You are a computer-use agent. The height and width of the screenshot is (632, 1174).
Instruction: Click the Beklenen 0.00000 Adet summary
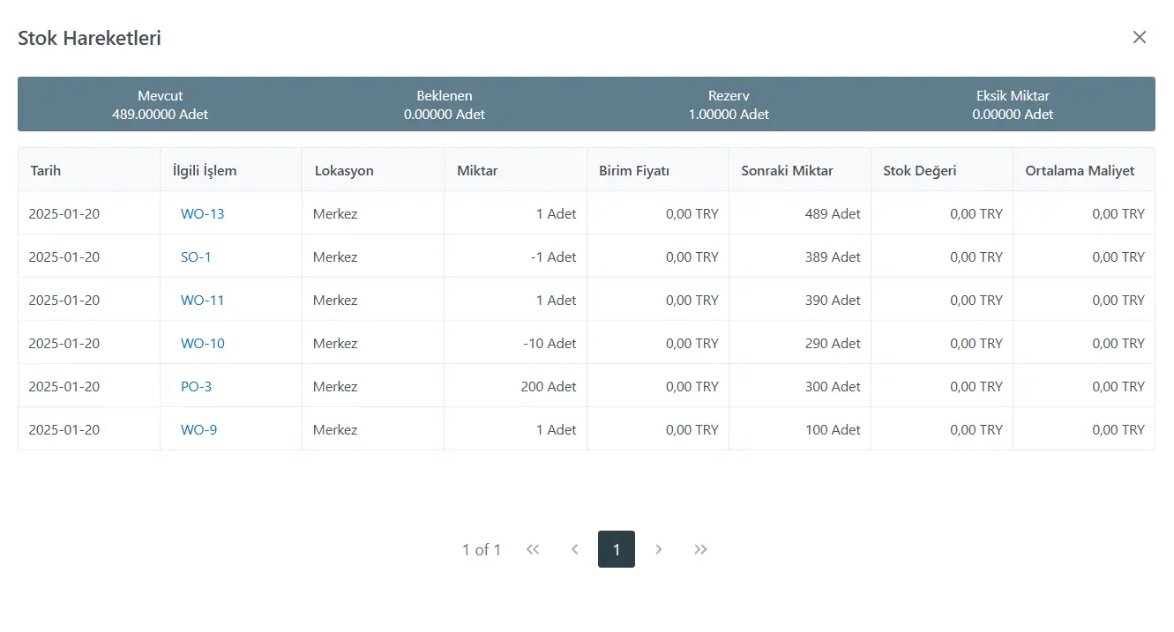[x=445, y=104]
